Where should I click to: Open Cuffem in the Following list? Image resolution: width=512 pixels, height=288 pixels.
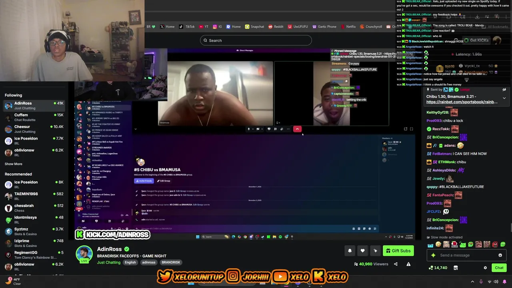[x=34, y=117]
